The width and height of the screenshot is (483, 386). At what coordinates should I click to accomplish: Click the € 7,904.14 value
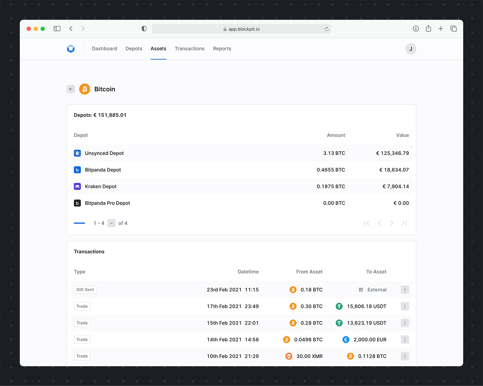click(x=396, y=186)
